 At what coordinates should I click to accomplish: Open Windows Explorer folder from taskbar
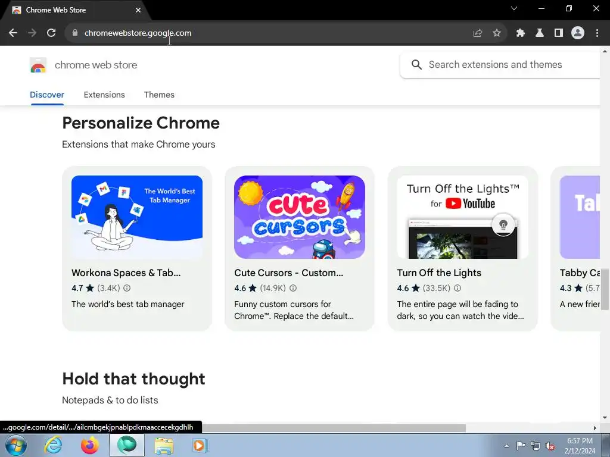[164, 445]
